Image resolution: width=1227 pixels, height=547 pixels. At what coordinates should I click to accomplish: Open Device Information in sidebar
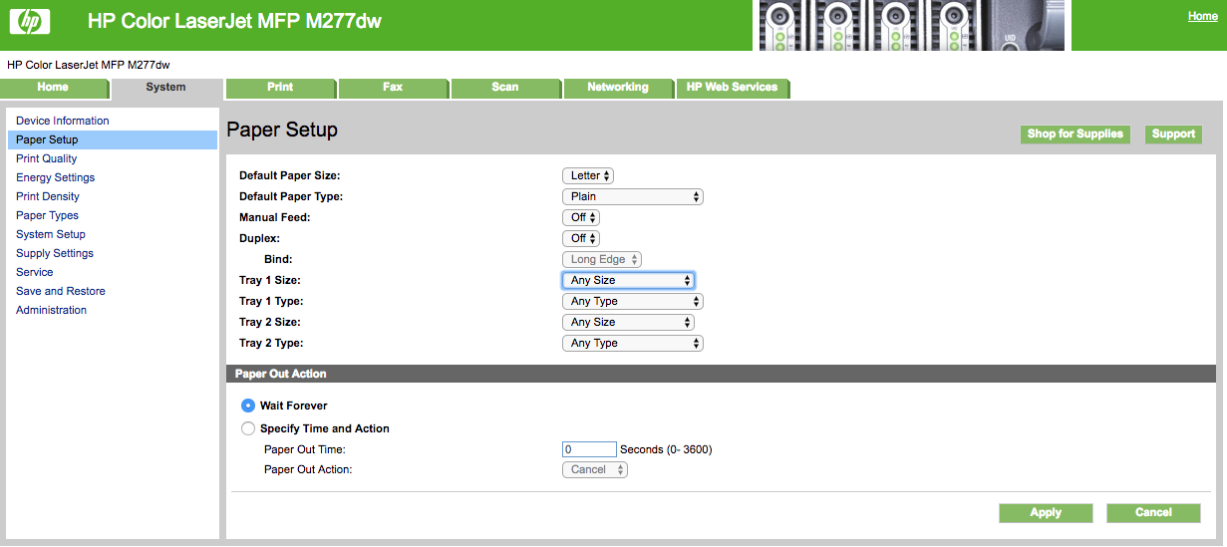(x=63, y=121)
